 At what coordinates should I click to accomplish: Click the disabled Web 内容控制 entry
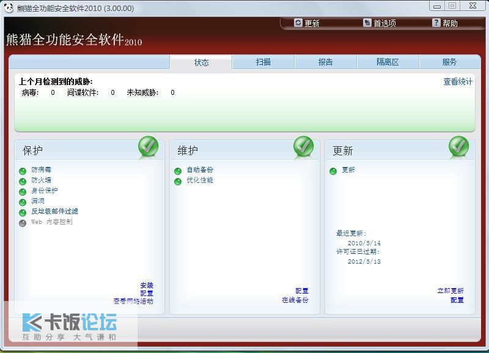tap(52, 221)
